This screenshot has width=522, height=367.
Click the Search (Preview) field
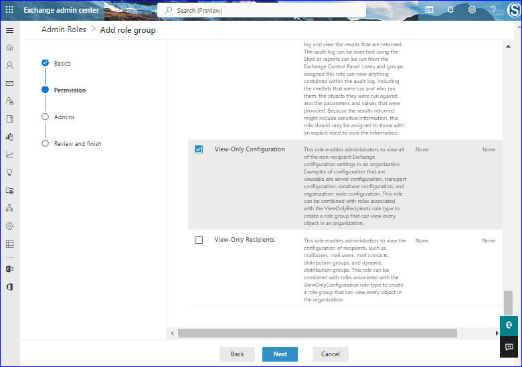click(261, 10)
